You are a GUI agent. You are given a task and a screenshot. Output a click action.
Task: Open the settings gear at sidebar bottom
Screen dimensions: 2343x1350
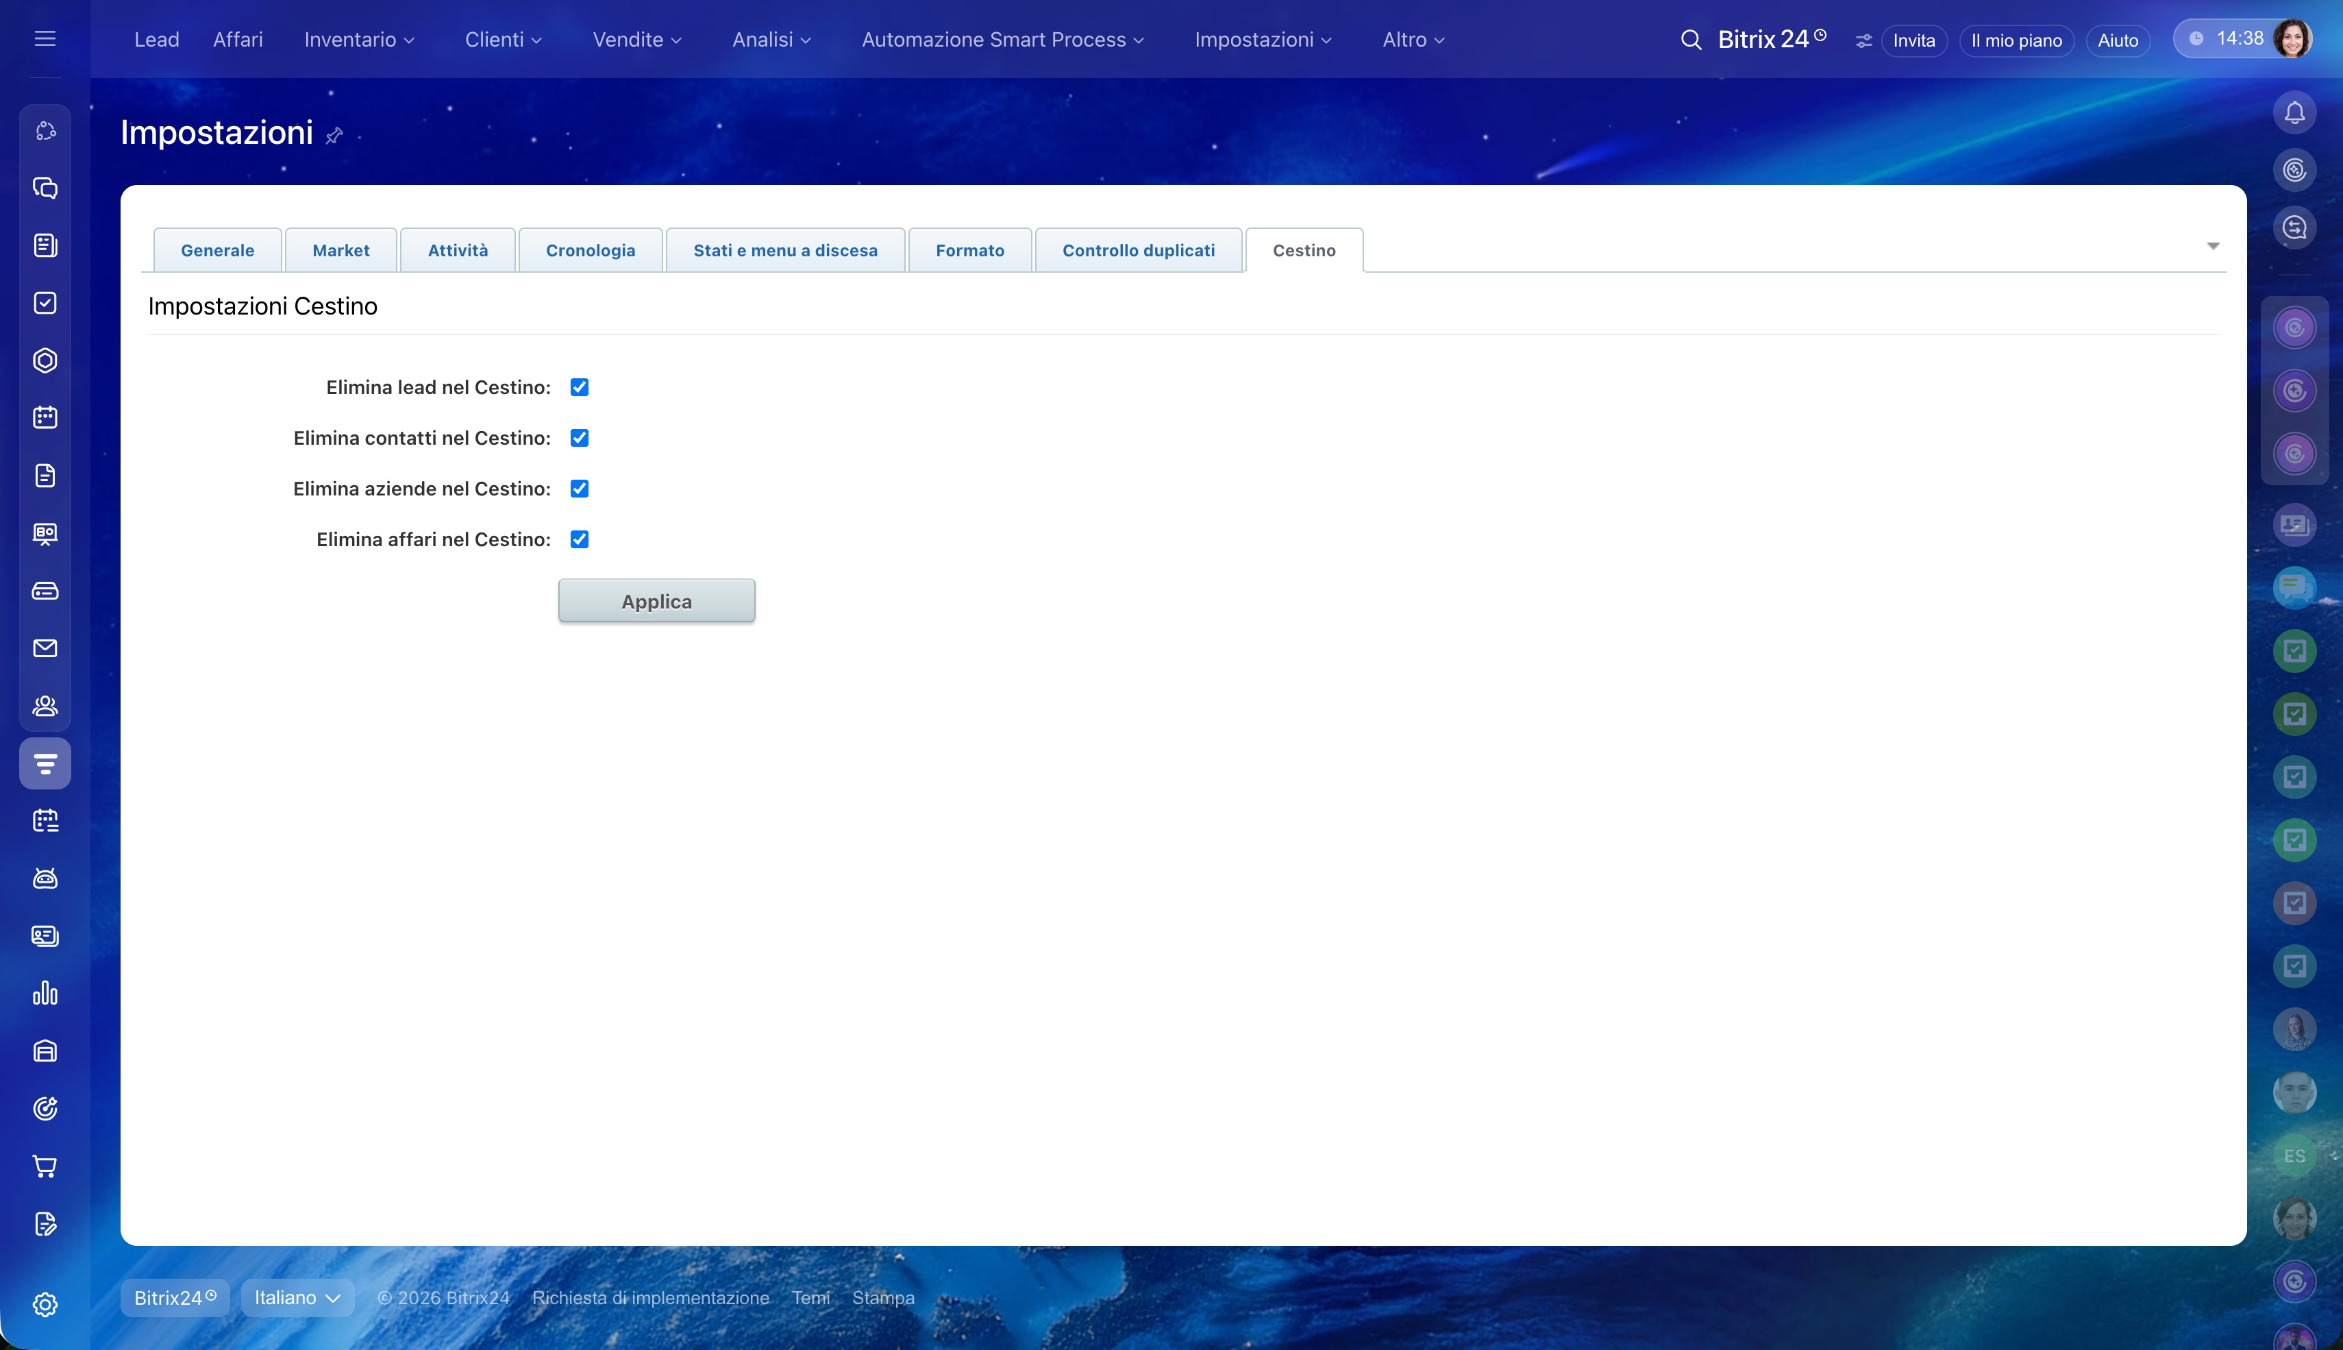(x=45, y=1305)
